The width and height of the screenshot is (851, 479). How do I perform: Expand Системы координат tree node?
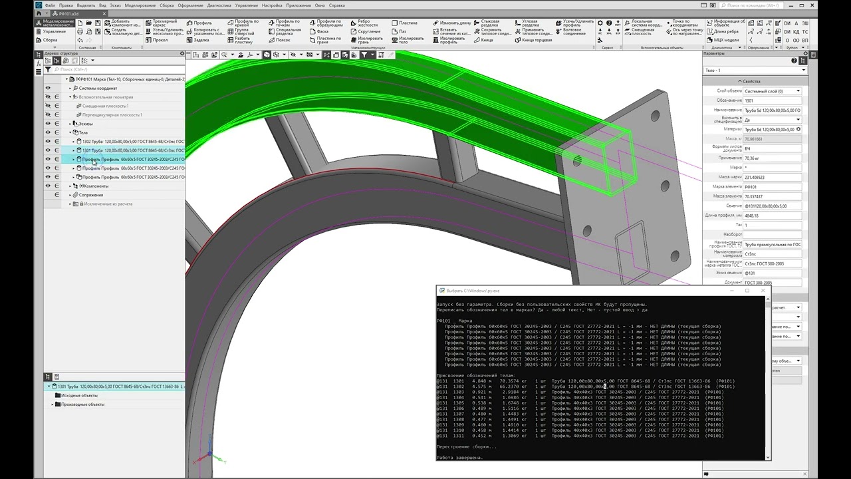pyautogui.click(x=70, y=88)
